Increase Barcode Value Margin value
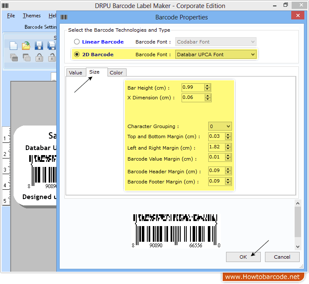 point(228,156)
